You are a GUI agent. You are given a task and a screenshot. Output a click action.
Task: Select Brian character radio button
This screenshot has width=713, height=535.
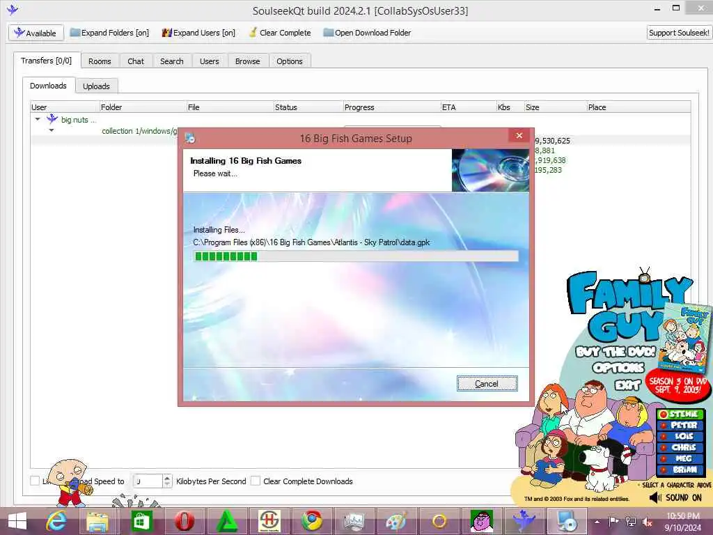click(x=663, y=470)
